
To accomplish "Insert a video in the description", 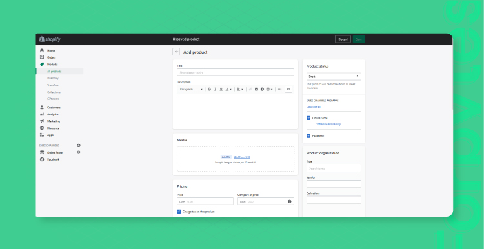I will [262, 89].
